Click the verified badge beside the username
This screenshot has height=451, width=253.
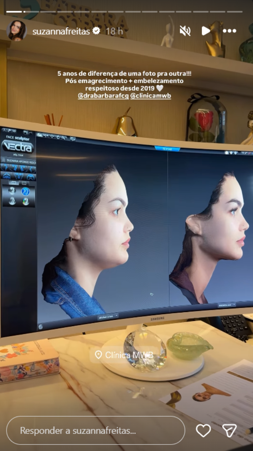tap(96, 31)
